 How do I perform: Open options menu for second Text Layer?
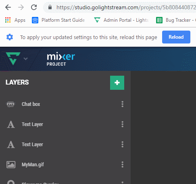[x=122, y=145]
